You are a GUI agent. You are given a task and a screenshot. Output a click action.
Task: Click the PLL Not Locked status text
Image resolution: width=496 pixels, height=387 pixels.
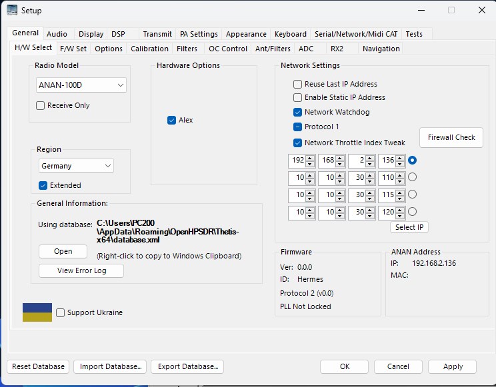[305, 306]
